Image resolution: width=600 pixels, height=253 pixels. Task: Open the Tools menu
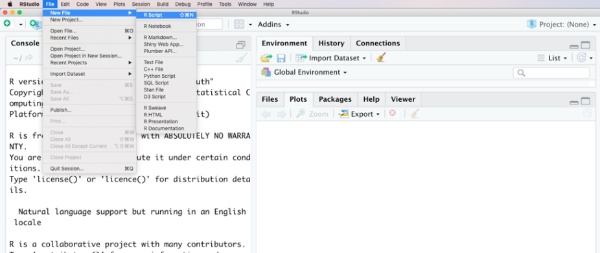click(x=225, y=4)
